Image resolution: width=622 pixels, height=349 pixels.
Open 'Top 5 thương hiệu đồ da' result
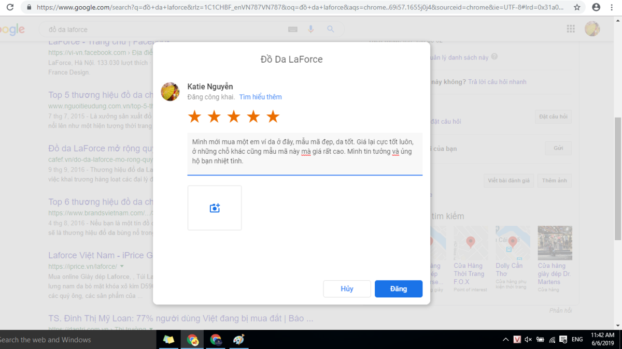tap(101, 95)
